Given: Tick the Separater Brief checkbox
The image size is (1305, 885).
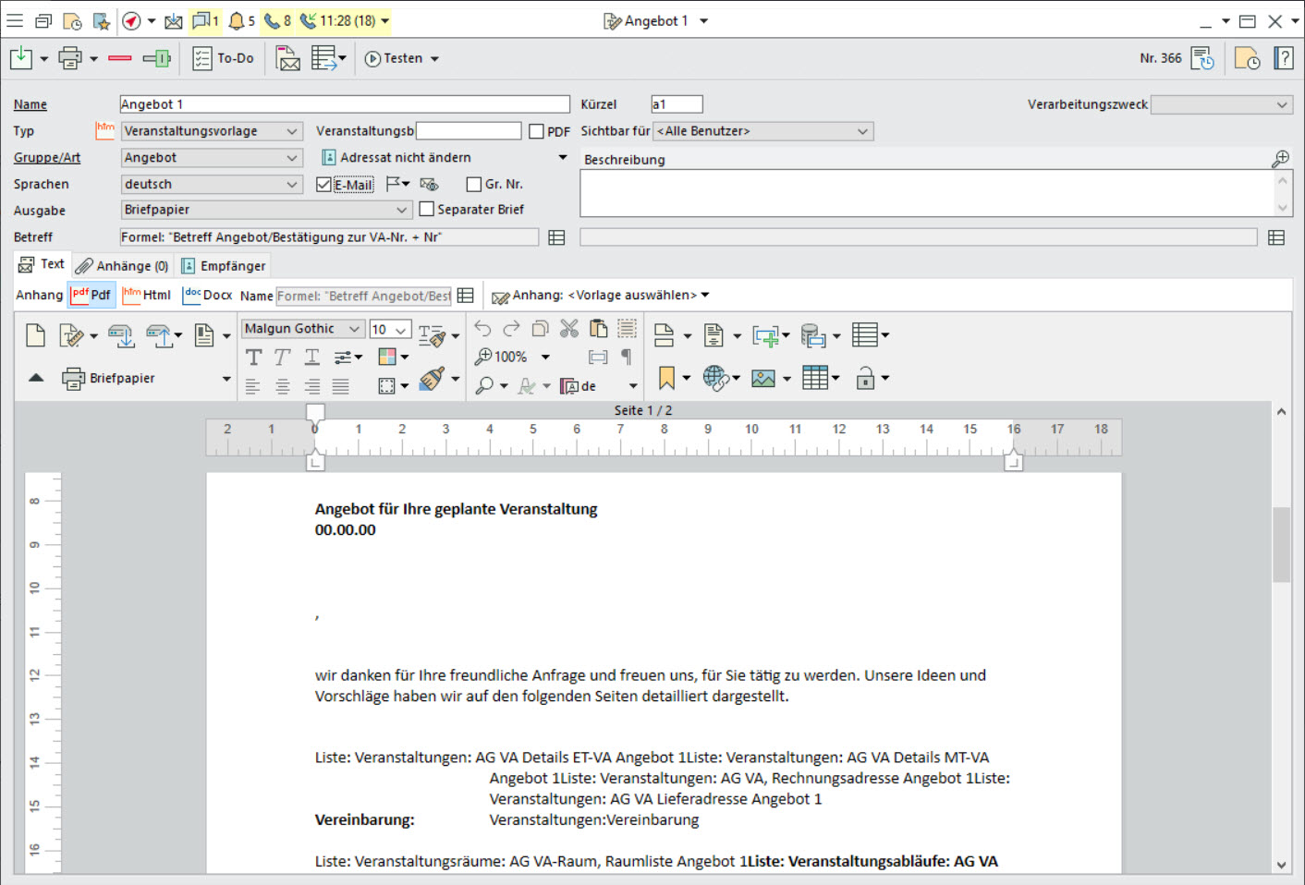Looking at the screenshot, I should click(x=426, y=210).
